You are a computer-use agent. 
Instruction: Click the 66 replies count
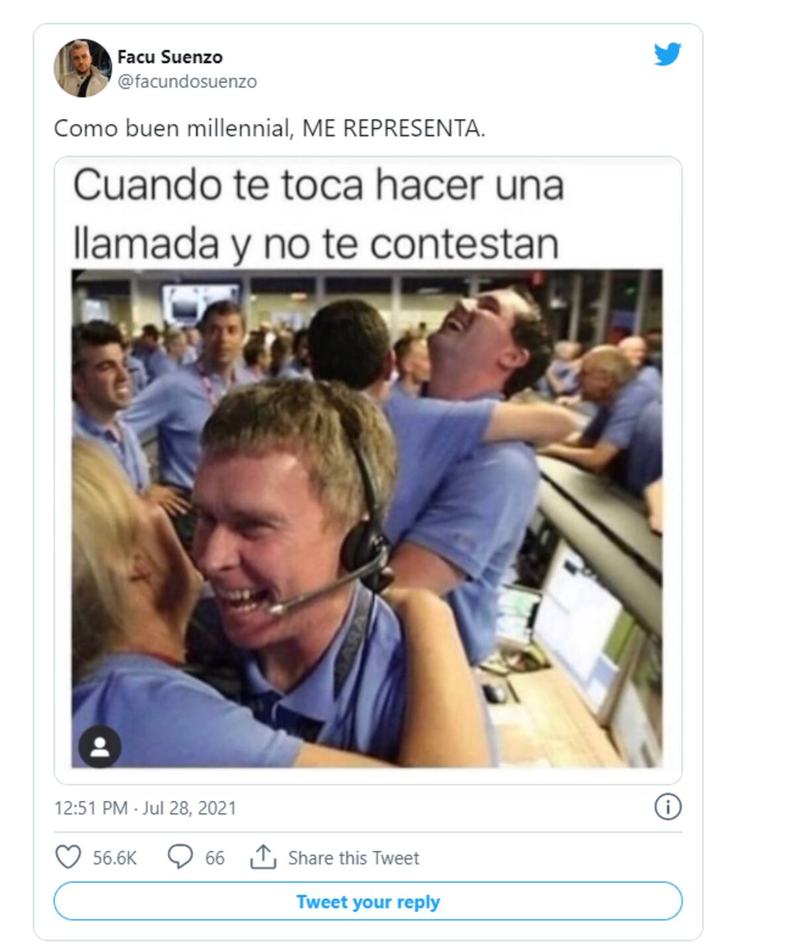pyautogui.click(x=215, y=858)
